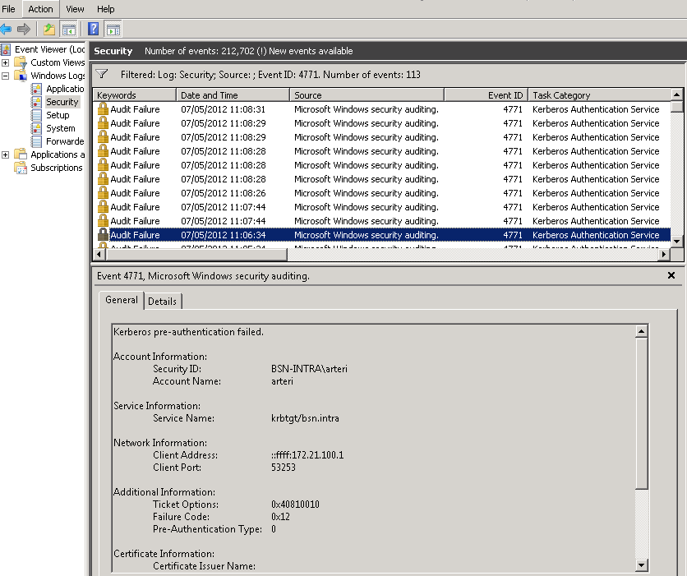The image size is (687, 576).
Task: Collapse the Windows Logs node
Action: click(6, 75)
